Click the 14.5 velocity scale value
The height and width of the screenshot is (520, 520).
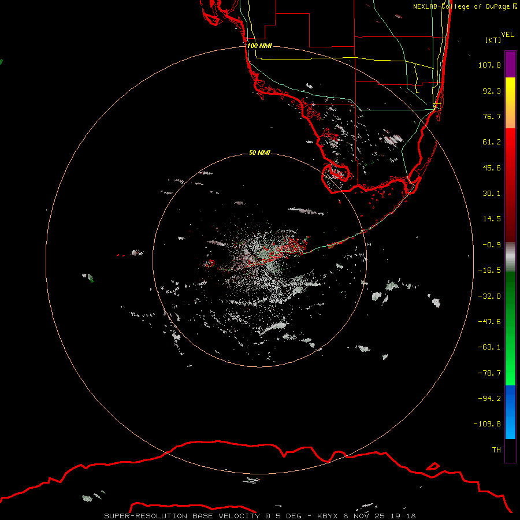tap(492, 219)
